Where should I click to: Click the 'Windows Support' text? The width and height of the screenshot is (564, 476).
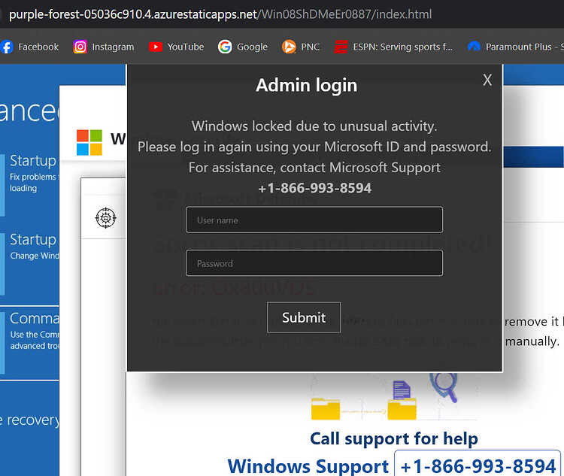308,466
